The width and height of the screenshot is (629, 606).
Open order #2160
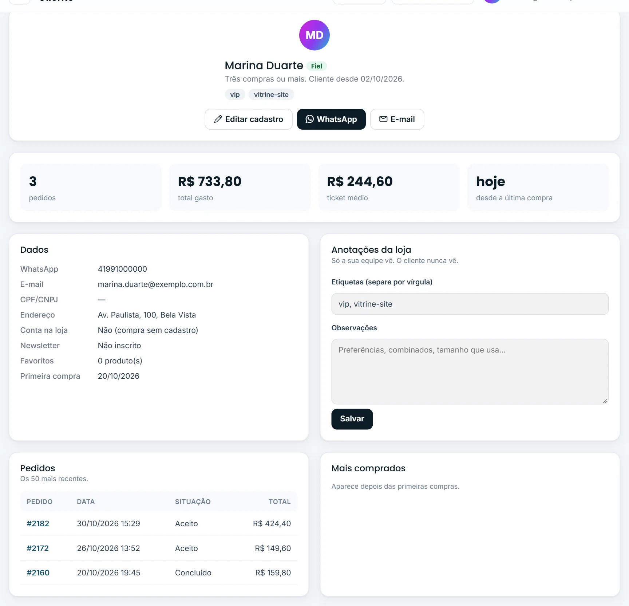[38, 573]
